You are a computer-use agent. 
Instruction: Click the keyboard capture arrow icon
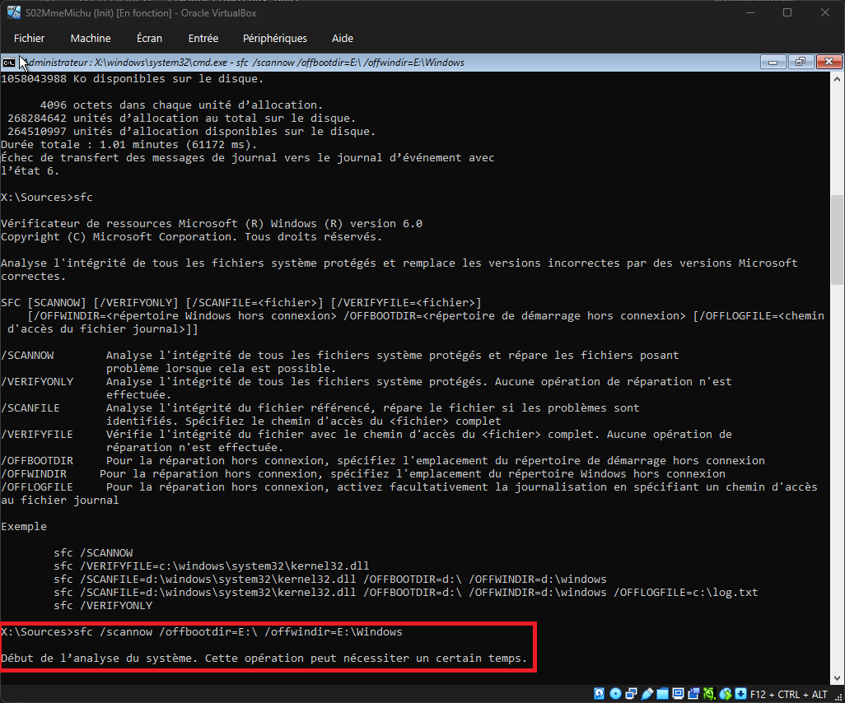(x=741, y=694)
